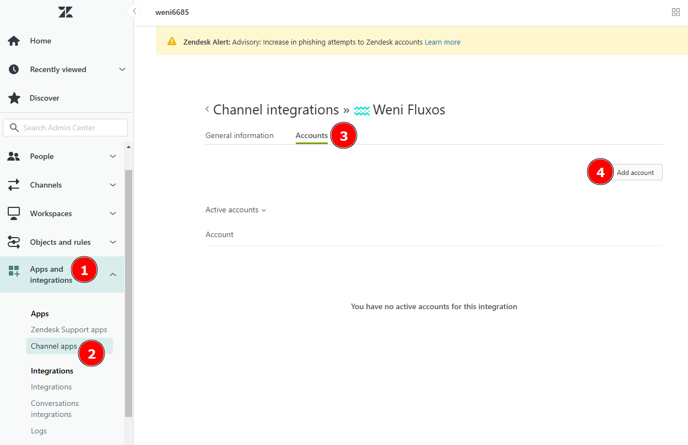Click the People group icon
Image resolution: width=688 pixels, height=445 pixels.
(x=14, y=156)
